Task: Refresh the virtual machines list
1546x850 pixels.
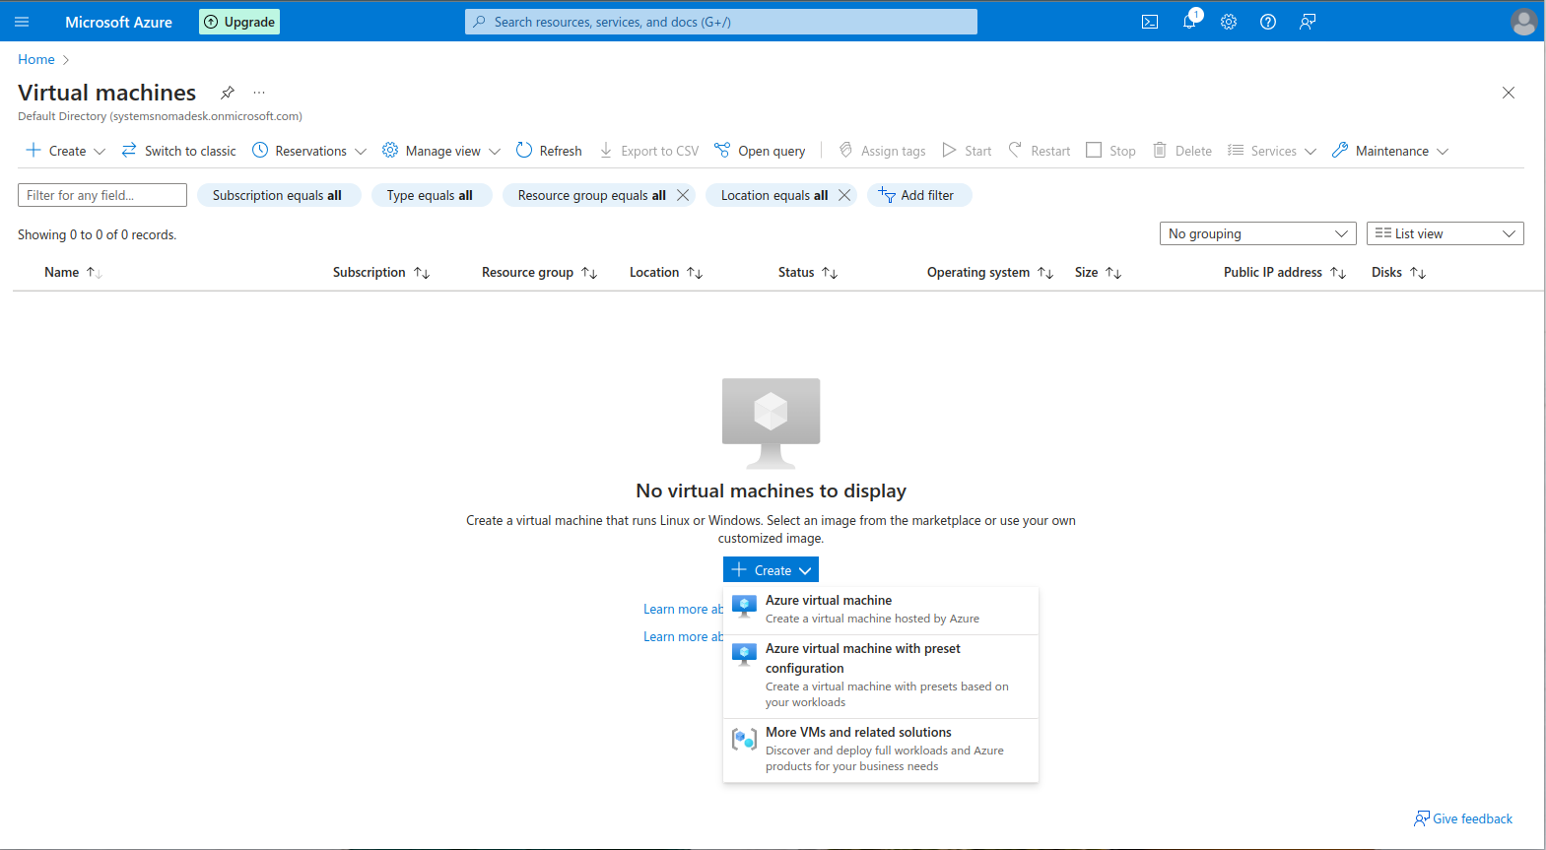Action: [x=549, y=151]
